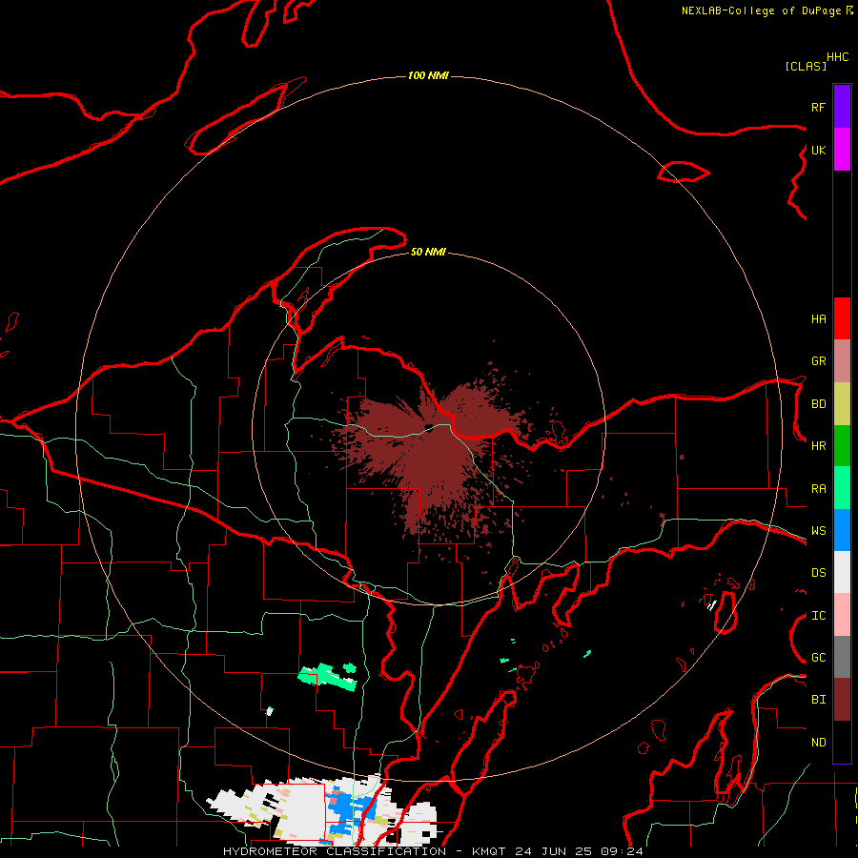Image resolution: width=858 pixels, height=858 pixels.
Task: Click the WS legend label
Action: click(x=818, y=531)
